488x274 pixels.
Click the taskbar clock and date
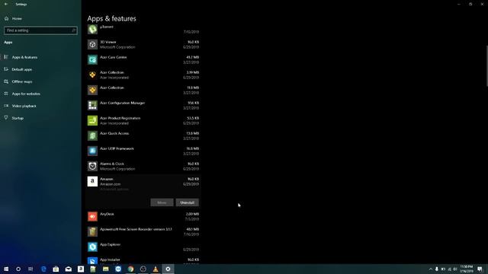click(x=467, y=269)
